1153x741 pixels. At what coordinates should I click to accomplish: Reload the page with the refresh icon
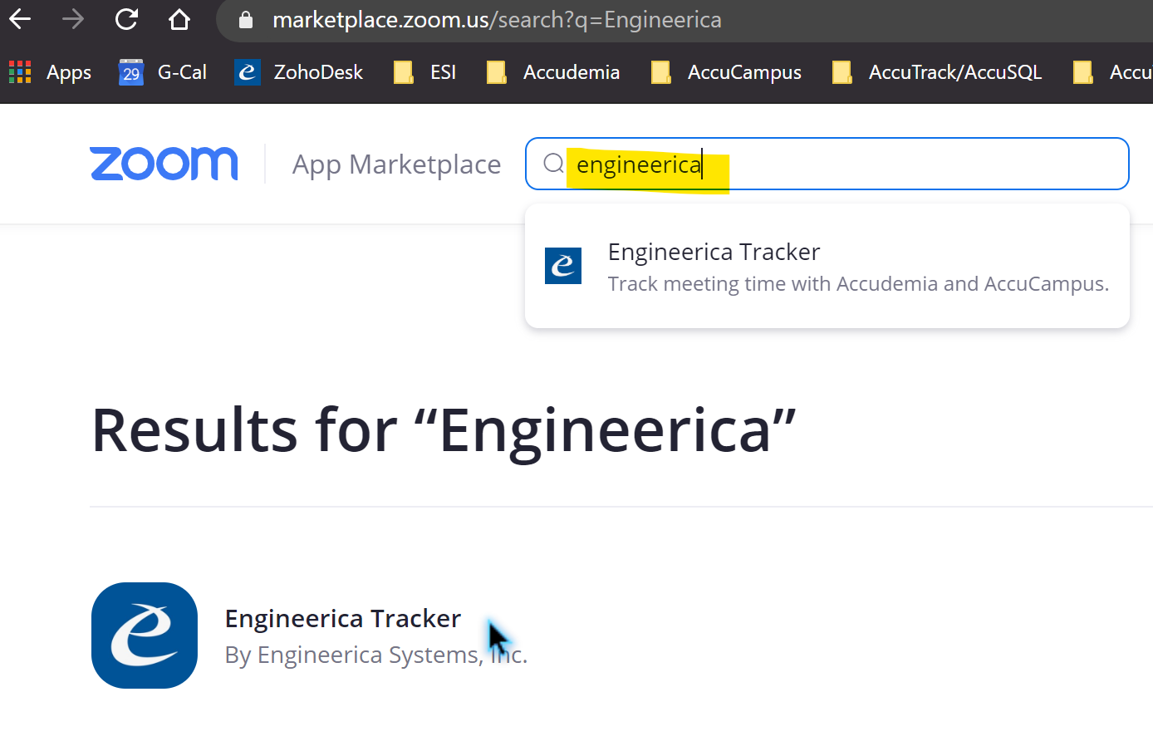(x=126, y=18)
